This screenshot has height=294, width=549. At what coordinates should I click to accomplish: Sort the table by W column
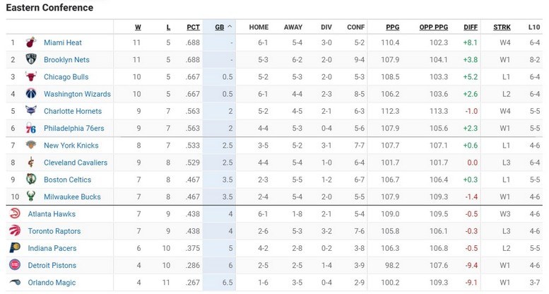point(138,28)
